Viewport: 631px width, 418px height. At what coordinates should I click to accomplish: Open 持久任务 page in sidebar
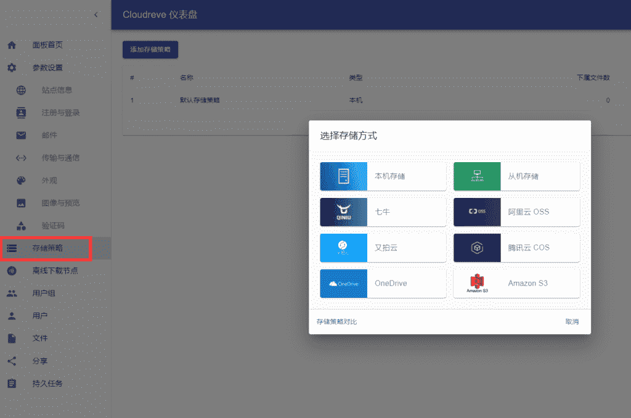(x=55, y=383)
